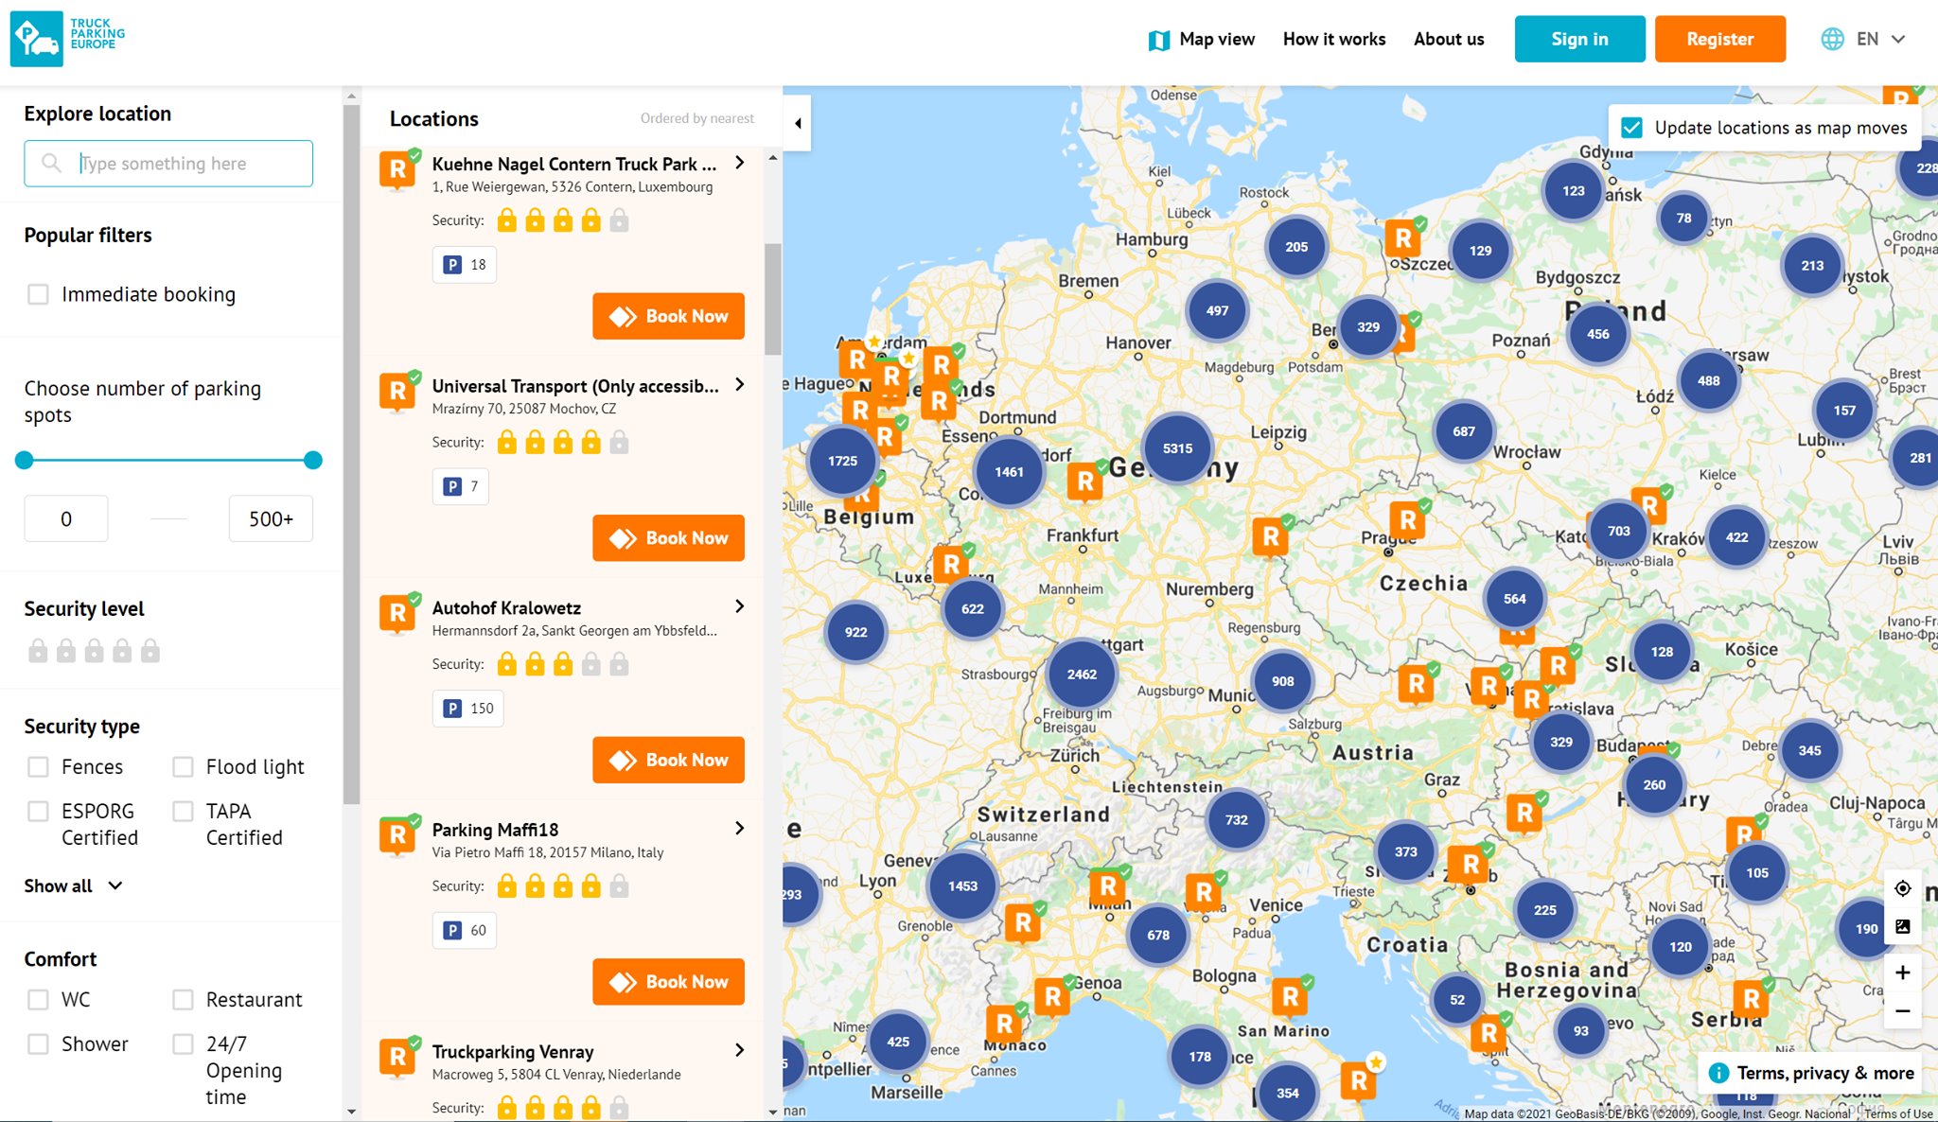The height and width of the screenshot is (1122, 1938).
Task: Click the locate my position icon
Action: (1902, 888)
